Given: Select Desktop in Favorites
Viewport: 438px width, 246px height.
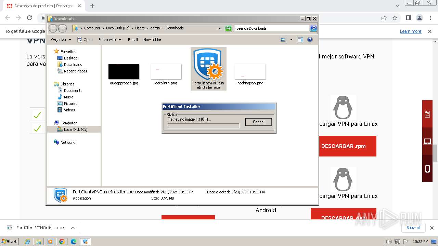Looking at the screenshot, I should [x=70, y=58].
